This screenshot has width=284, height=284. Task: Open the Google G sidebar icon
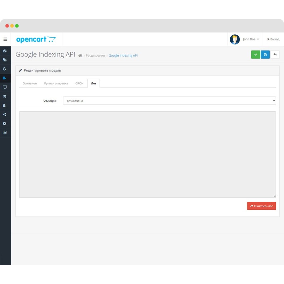[x=4, y=69]
